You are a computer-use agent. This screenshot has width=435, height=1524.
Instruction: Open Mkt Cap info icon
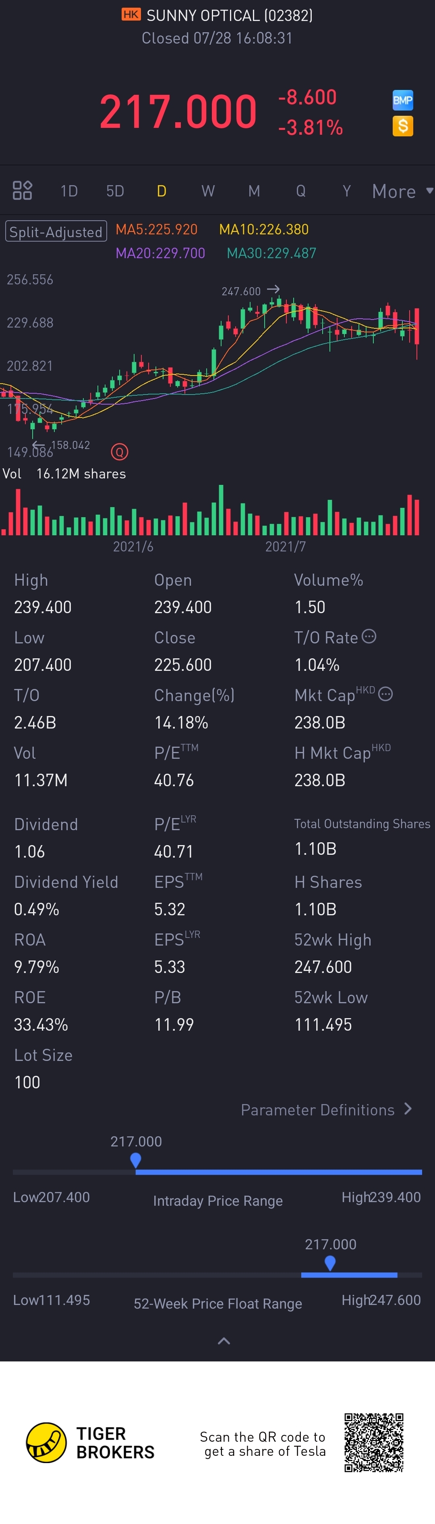(385, 694)
